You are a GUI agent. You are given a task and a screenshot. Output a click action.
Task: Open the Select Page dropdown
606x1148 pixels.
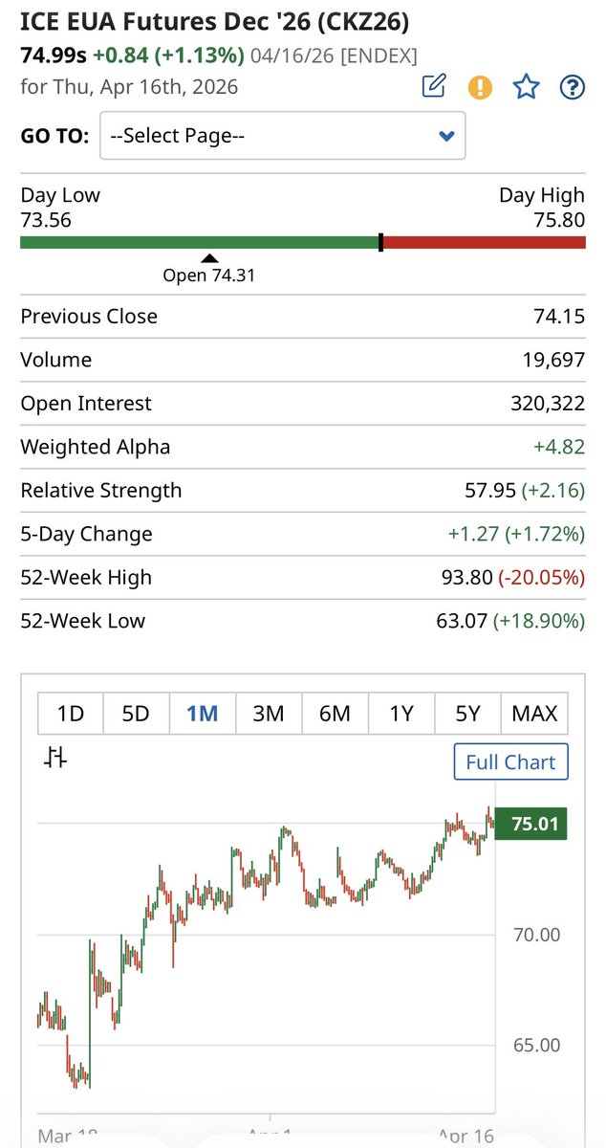(x=283, y=136)
